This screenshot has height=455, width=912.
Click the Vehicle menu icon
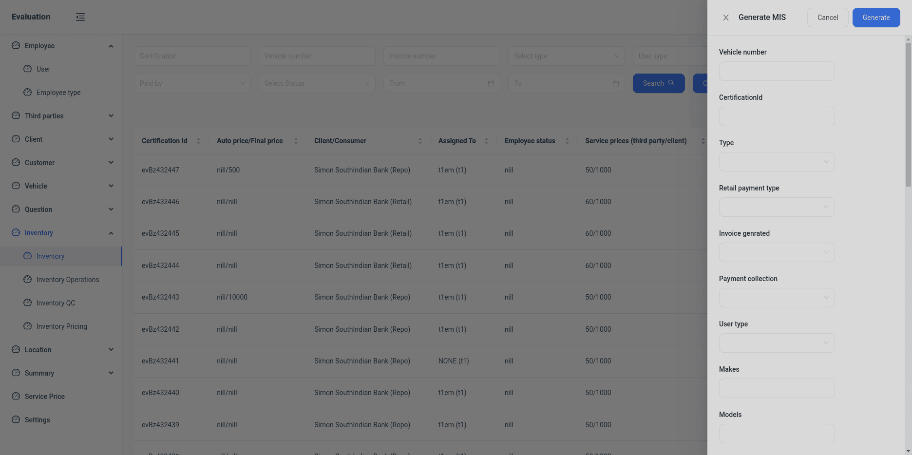16,186
